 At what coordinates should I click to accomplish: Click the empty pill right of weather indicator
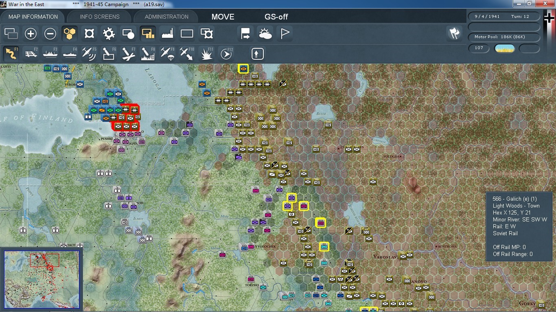tap(529, 48)
